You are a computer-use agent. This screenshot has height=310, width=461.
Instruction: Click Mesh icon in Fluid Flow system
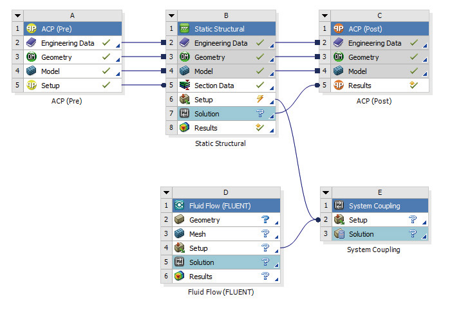[x=180, y=233]
